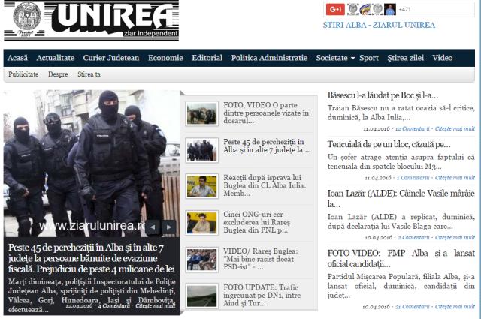Screen dimensions: 481x319
Task: Open the Video section
Action: pos(443,58)
